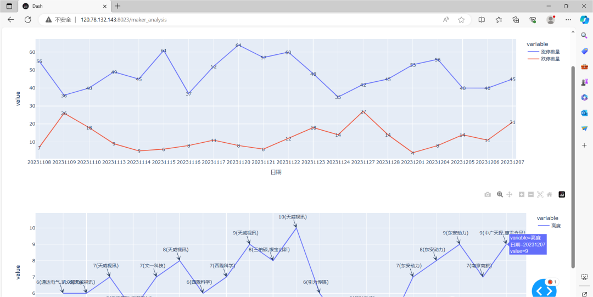Open the red error count badge
Image resolution: width=593 pixels, height=297 pixels.
pyautogui.click(x=552, y=282)
